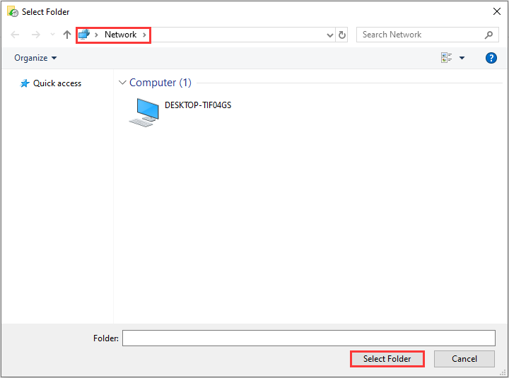Go up one folder level
509x378 pixels.
coord(67,35)
